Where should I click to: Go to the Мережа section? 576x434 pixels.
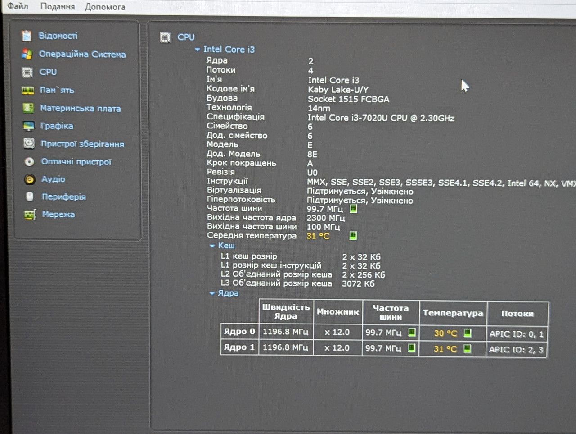(58, 214)
